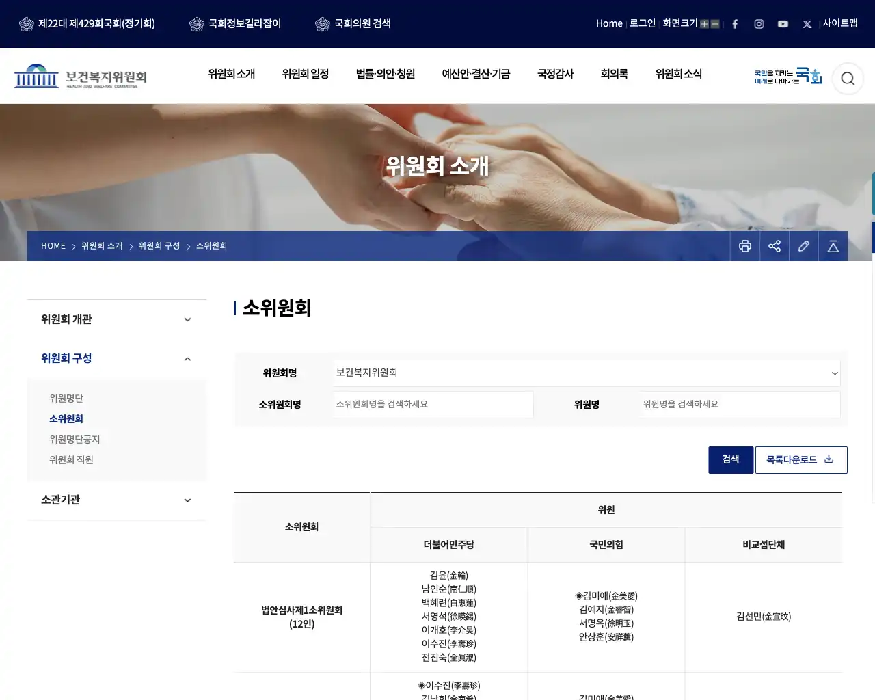Click the 법안심사제1소위원회 (12인) cell
Screen dimensions: 875x700
[x=301, y=617]
